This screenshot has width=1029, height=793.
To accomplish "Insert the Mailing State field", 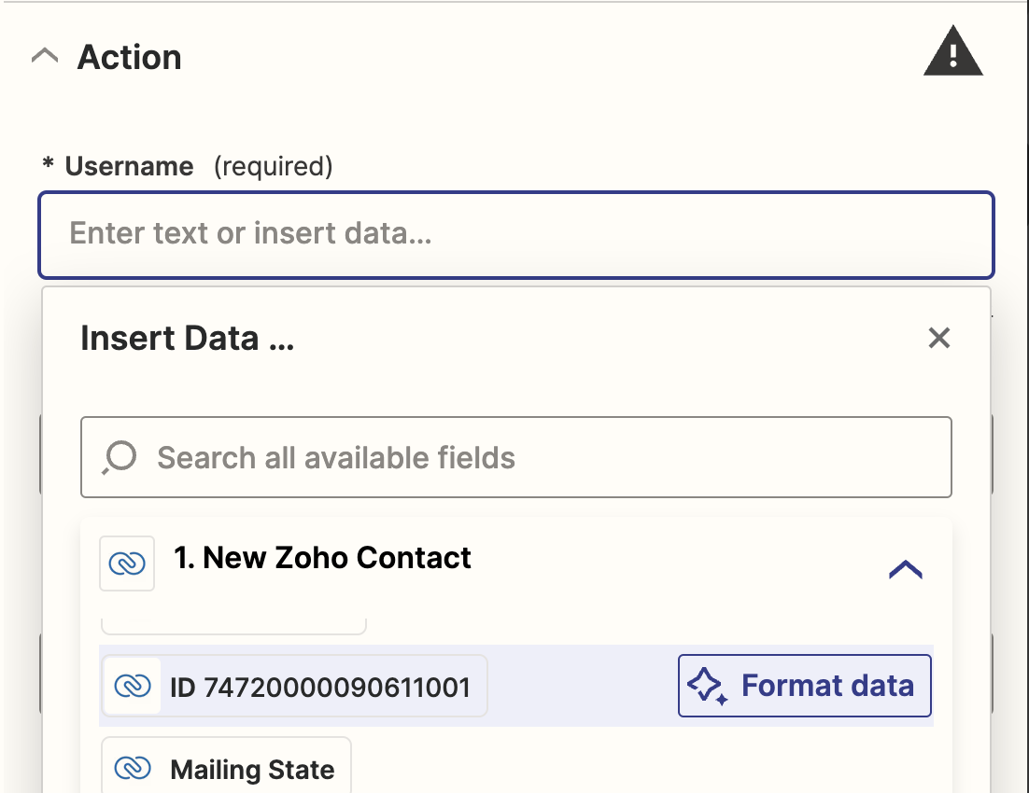I will pyautogui.click(x=251, y=770).
